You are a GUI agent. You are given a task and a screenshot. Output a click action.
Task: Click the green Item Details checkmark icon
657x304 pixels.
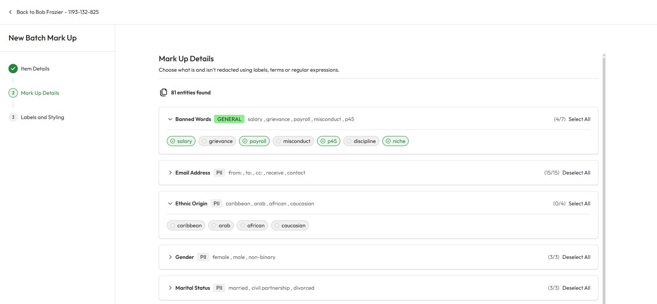click(13, 69)
